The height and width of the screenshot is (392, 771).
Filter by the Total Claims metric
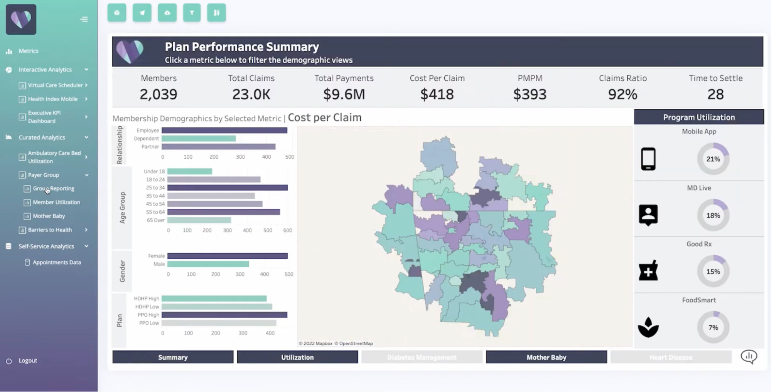tap(251, 88)
